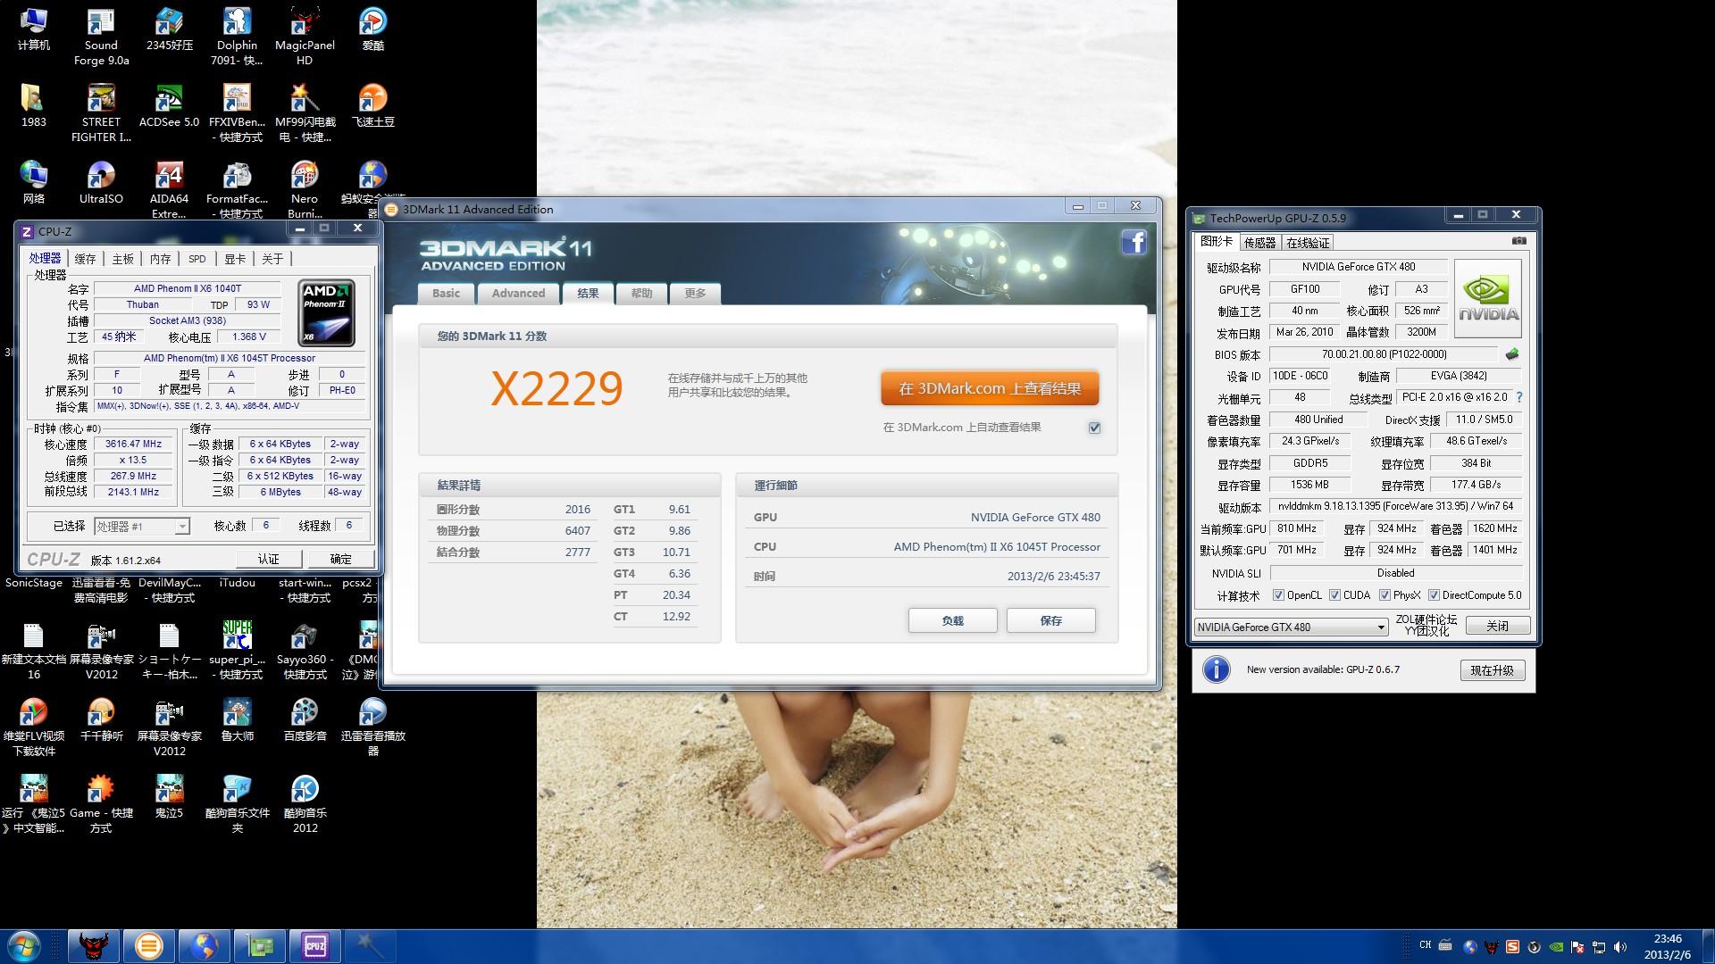Viewport: 1715px width, 964px height.
Task: Open the UltraISO desktop icon
Action: click(101, 183)
